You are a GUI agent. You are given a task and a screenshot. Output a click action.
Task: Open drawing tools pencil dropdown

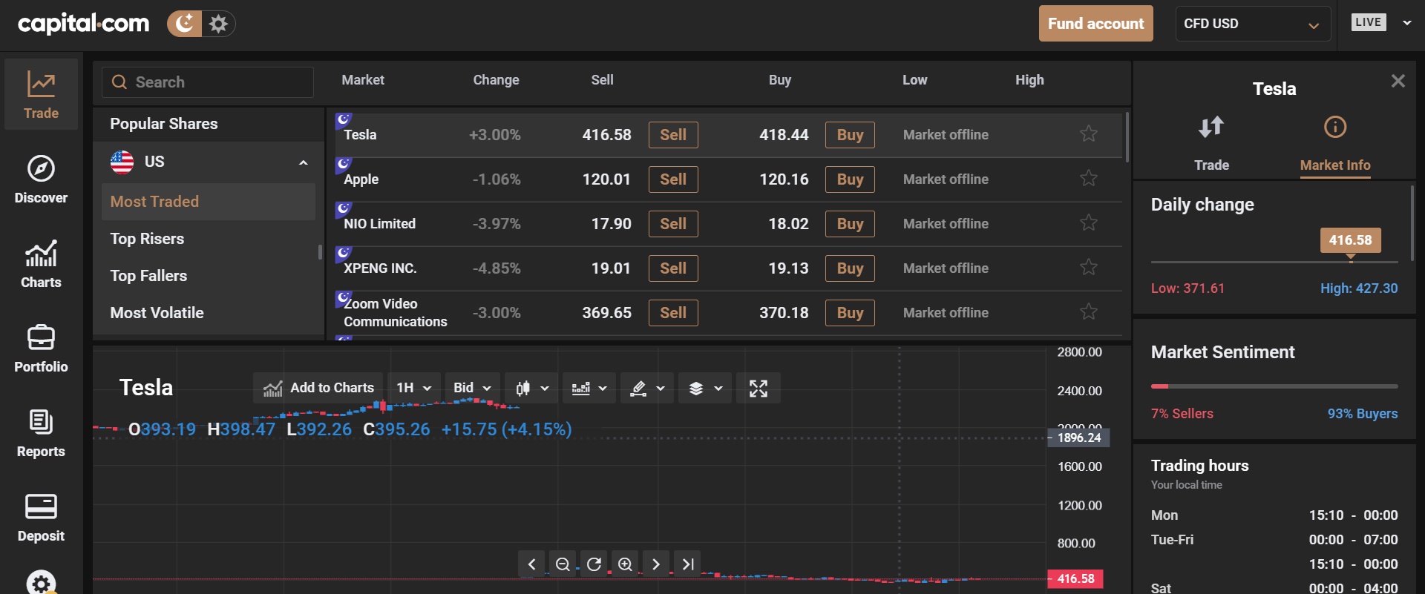tap(647, 388)
